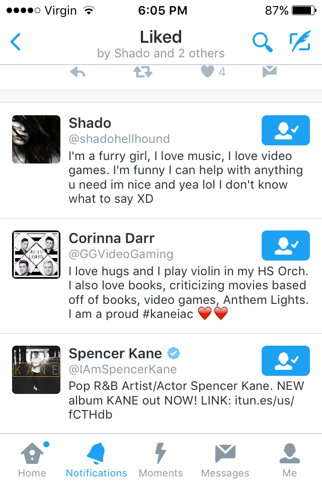322x483 pixels.
Task: Go to the Me profile tab
Action: [290, 459]
